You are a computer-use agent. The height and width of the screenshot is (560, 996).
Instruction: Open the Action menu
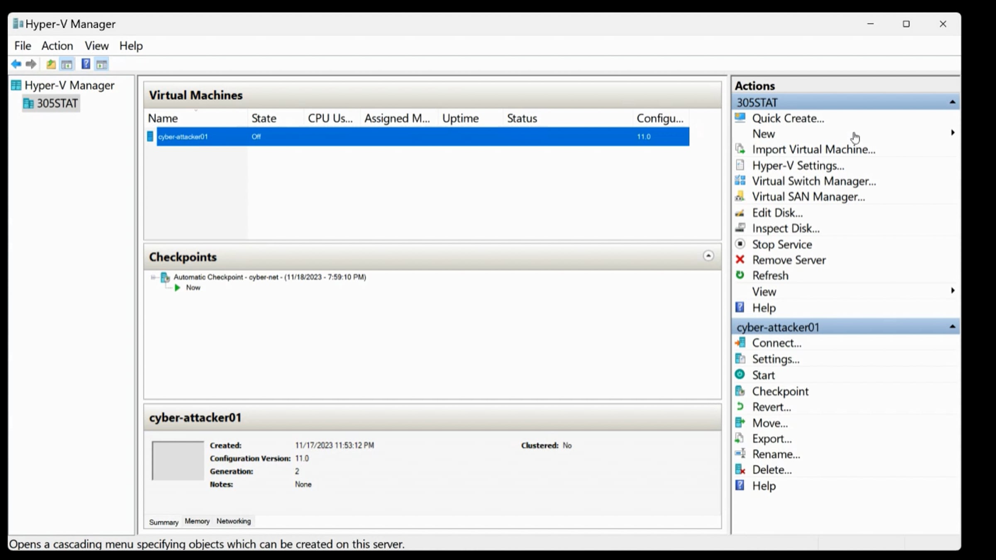click(57, 46)
